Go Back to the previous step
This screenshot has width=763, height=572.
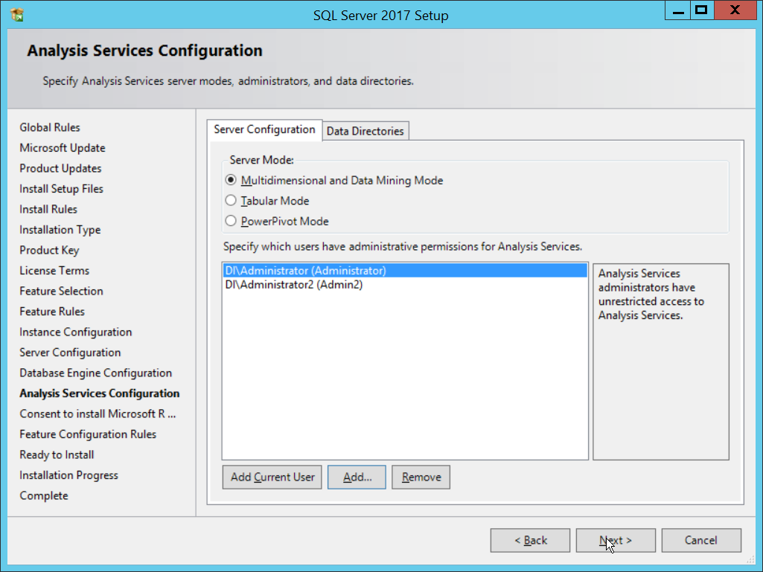[530, 541]
